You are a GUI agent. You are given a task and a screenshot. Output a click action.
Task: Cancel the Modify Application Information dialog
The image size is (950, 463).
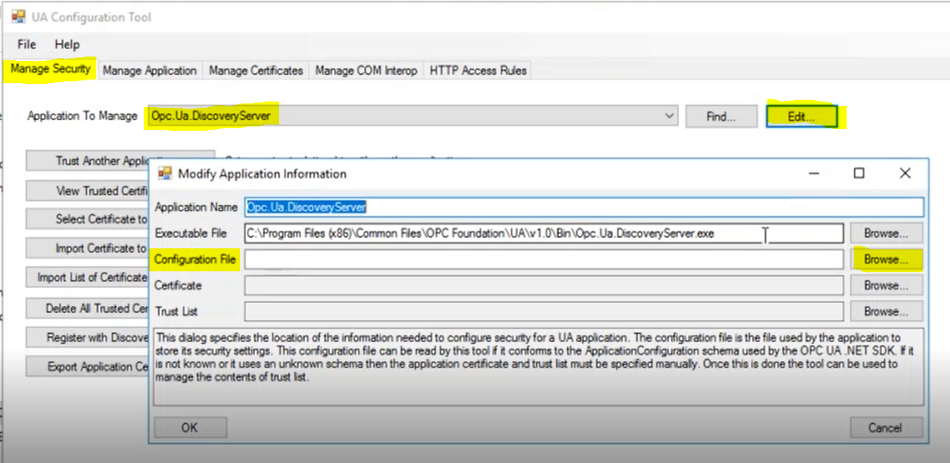click(x=886, y=428)
